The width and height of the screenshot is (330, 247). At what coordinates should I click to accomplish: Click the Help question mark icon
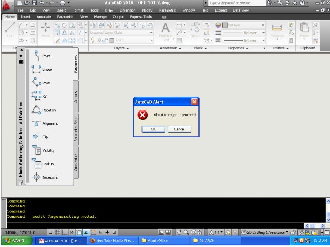click(x=302, y=3)
